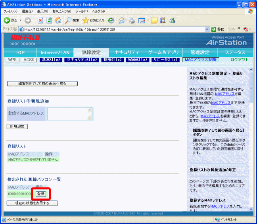Click the History clock icon
The image size is (257, 224).
[111, 20]
